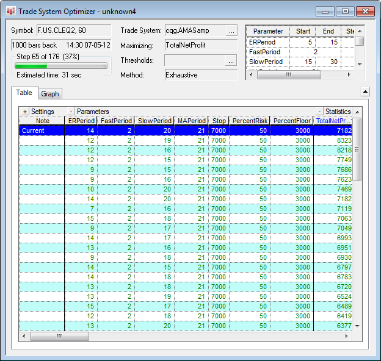Collapse the Statistics column group
This screenshot has width=381, height=361.
319,112
